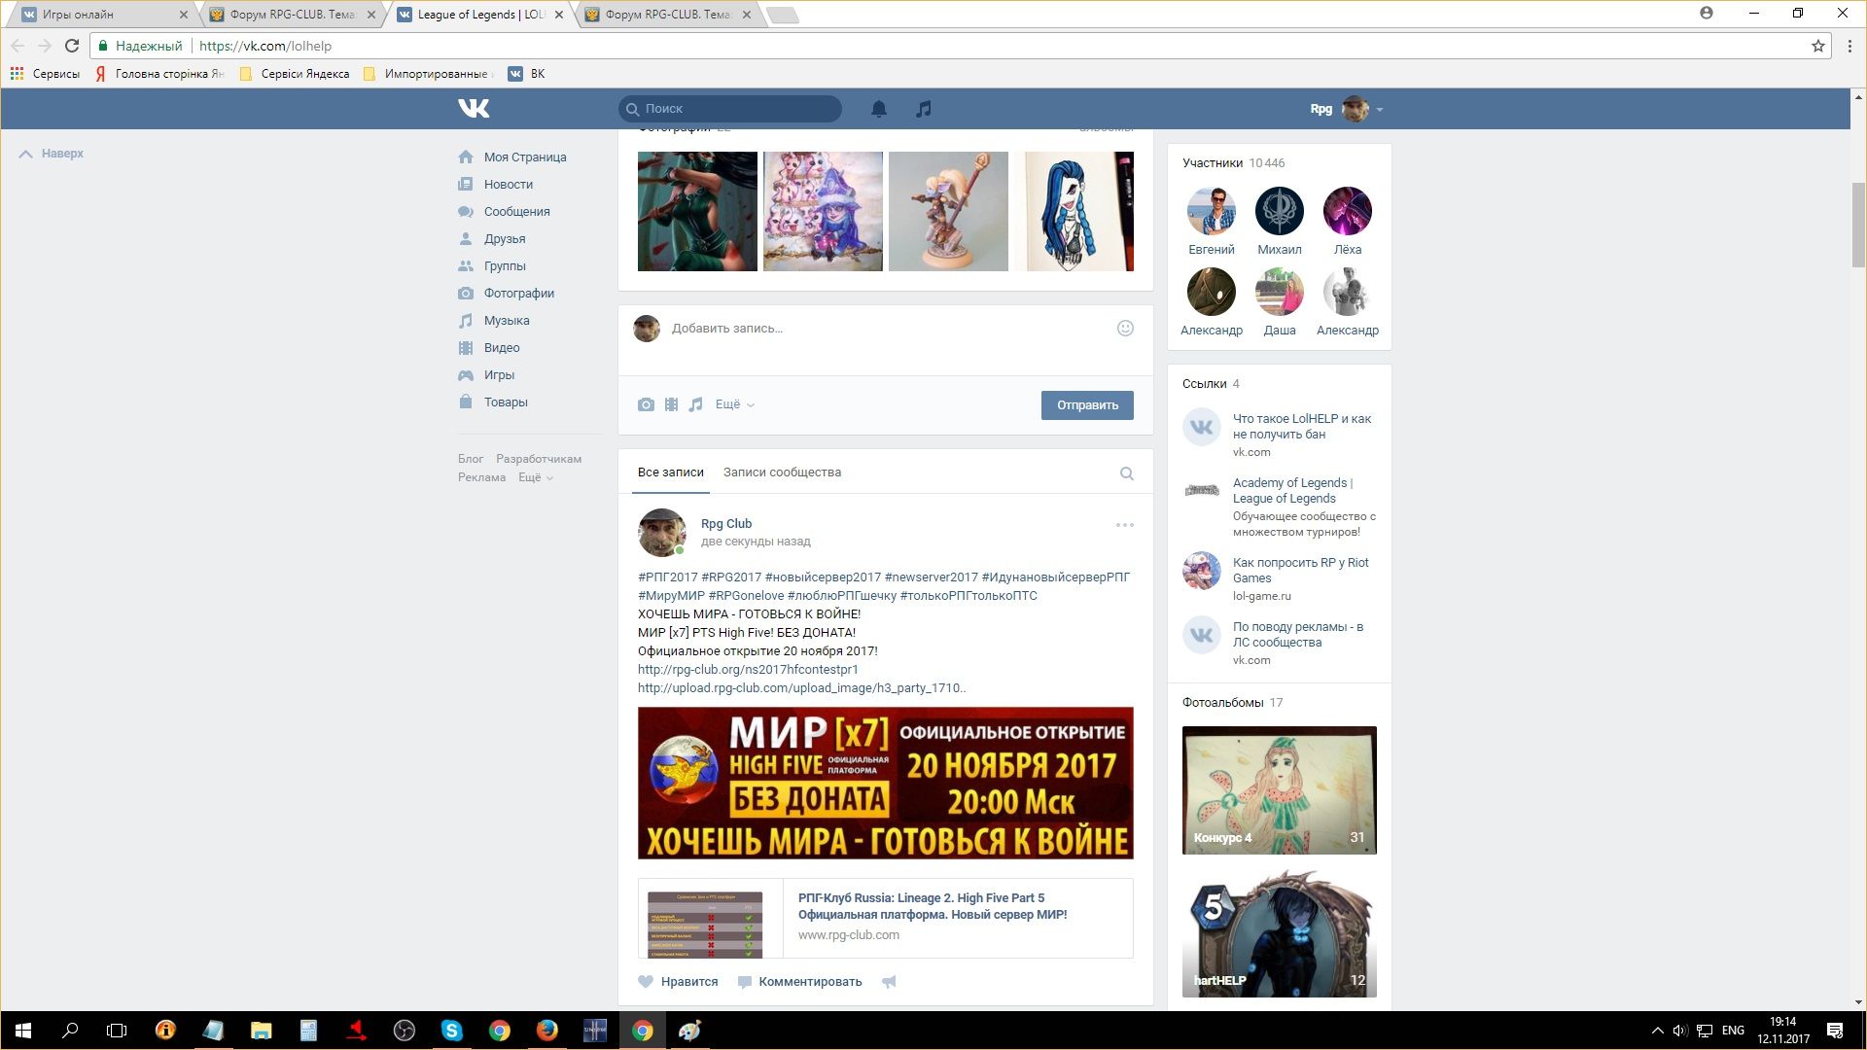Search the wall with the magnifier icon

[1127, 473]
